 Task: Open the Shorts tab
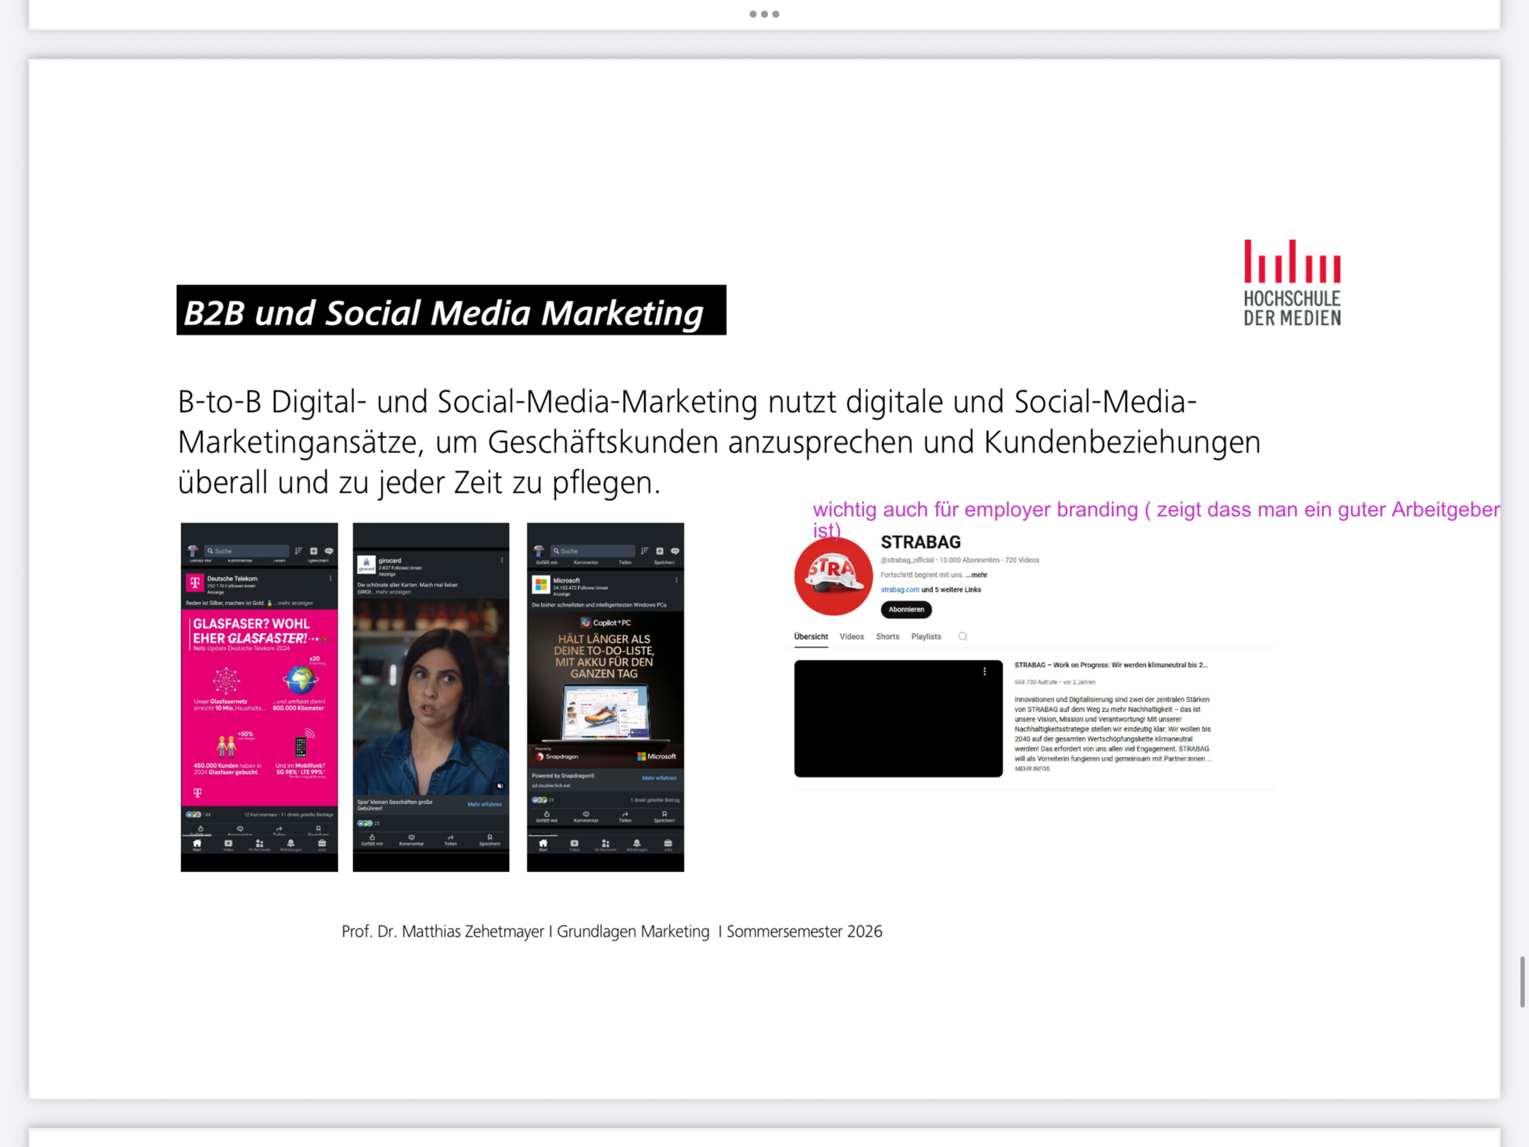tap(887, 637)
